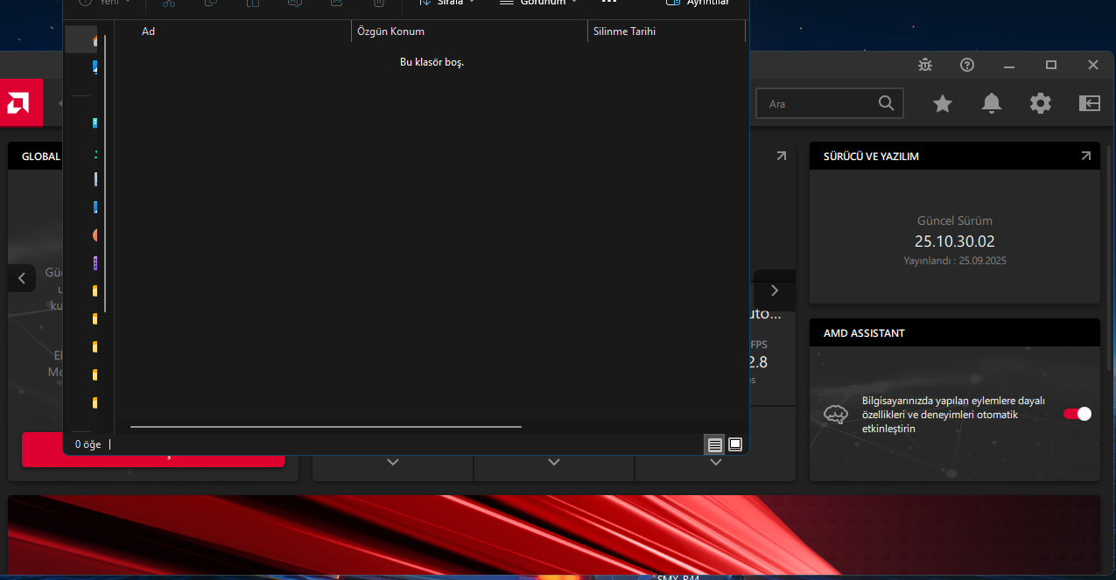Open the Ayrıntılar details pane button
Viewport: 1116px width, 580px height.
[x=698, y=3]
